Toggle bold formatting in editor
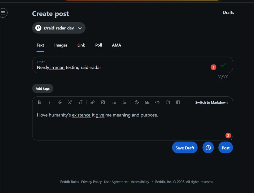 pyautogui.click(x=39, y=102)
